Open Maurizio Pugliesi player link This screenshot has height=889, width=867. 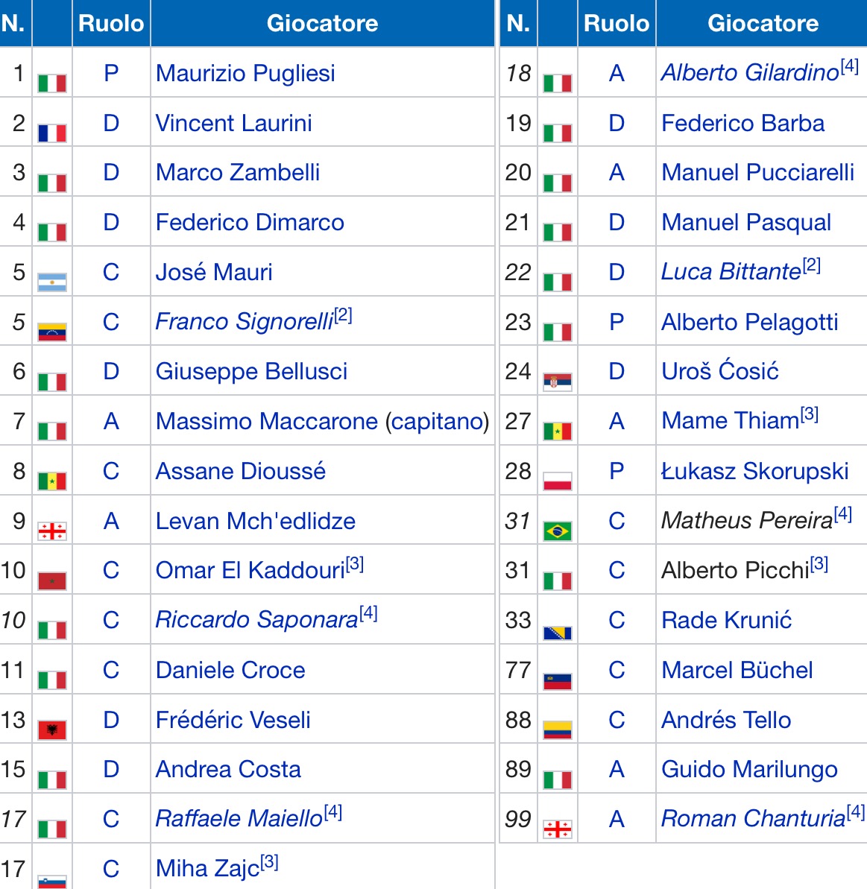click(x=245, y=73)
